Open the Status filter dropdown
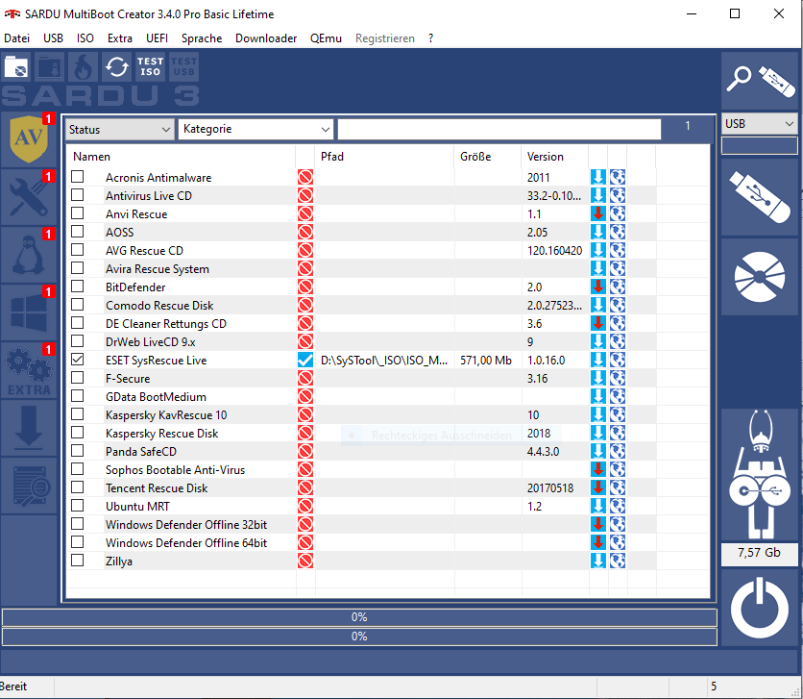This screenshot has height=699, width=803. (x=119, y=130)
